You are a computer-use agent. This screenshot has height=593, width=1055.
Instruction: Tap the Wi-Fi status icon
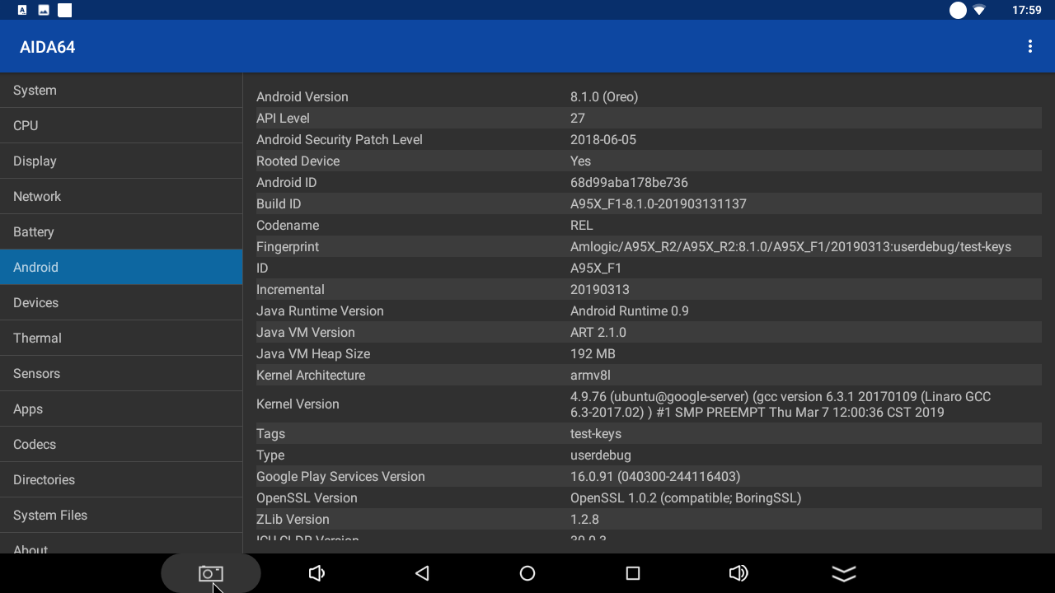[x=979, y=10]
